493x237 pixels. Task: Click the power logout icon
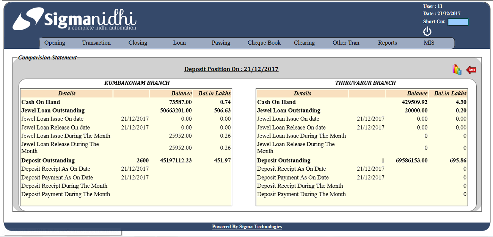[427, 31]
